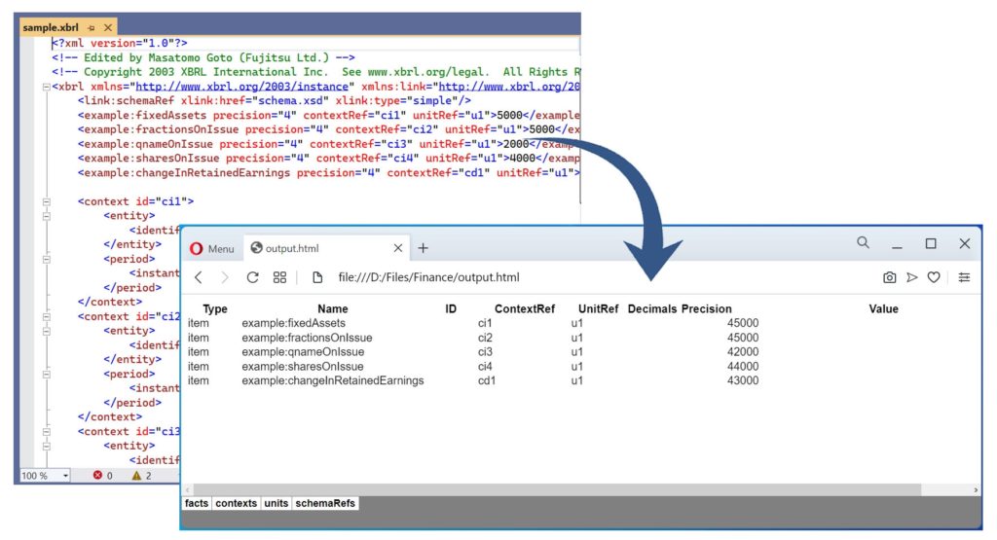This screenshot has width=997, height=540.
Task: Click the browser forward arrow
Action: pos(226,277)
